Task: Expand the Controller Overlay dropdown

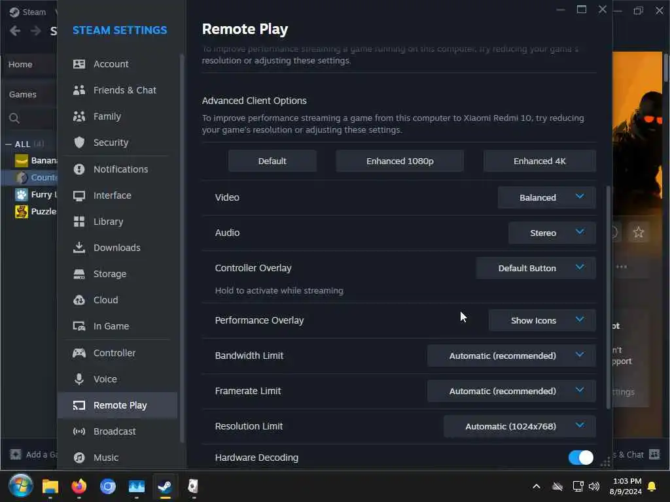Action: [x=536, y=268]
